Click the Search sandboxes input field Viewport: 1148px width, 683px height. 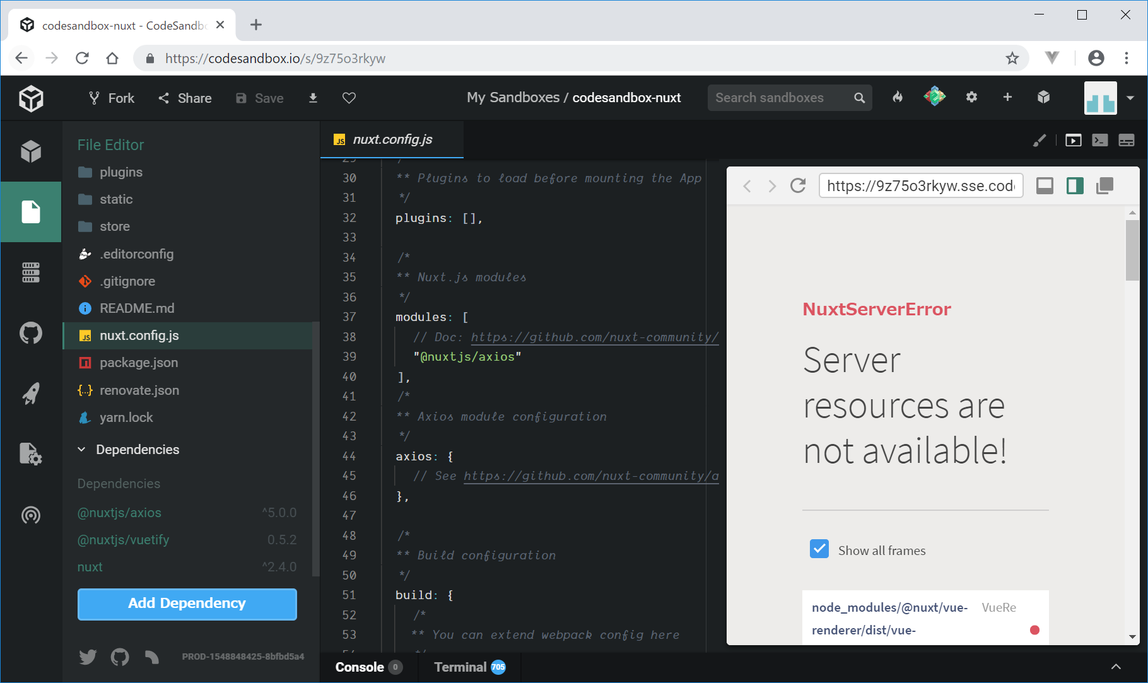tap(780, 98)
